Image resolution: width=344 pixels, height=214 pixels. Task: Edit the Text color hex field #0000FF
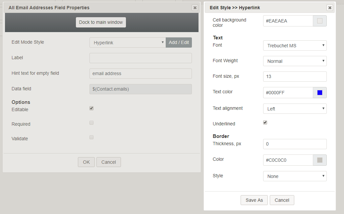(x=288, y=93)
